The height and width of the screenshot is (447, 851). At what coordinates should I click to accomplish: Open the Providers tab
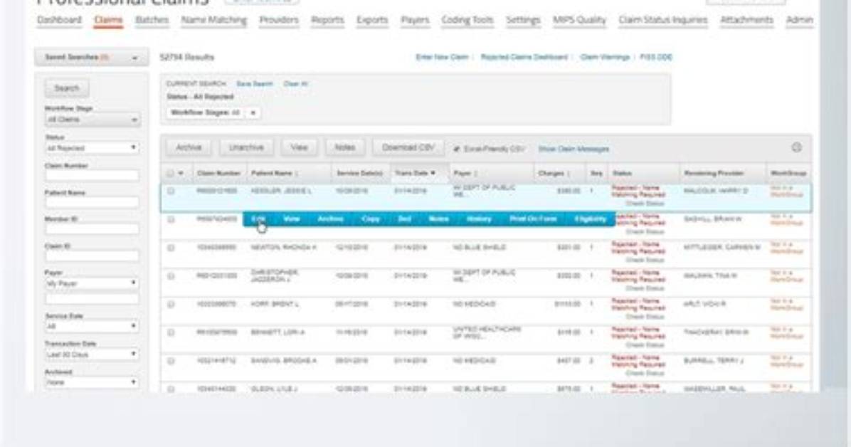click(x=279, y=20)
